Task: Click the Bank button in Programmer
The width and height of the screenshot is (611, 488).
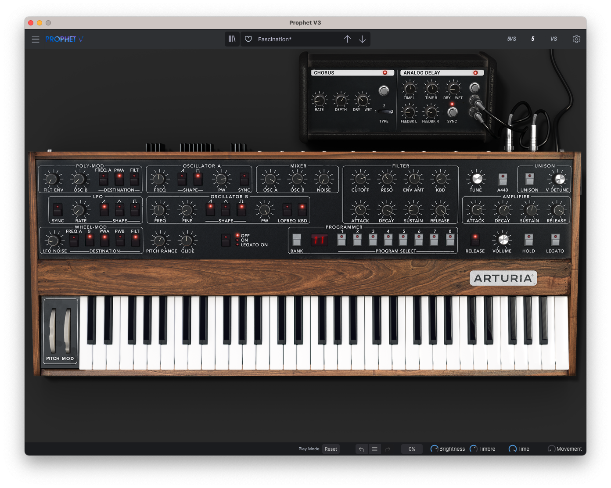Action: (x=297, y=240)
